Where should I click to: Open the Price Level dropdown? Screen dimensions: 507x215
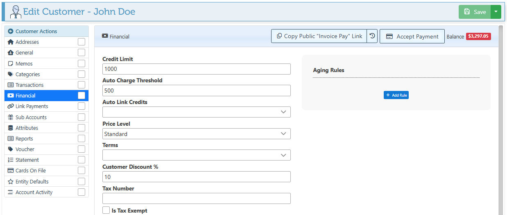(196, 134)
